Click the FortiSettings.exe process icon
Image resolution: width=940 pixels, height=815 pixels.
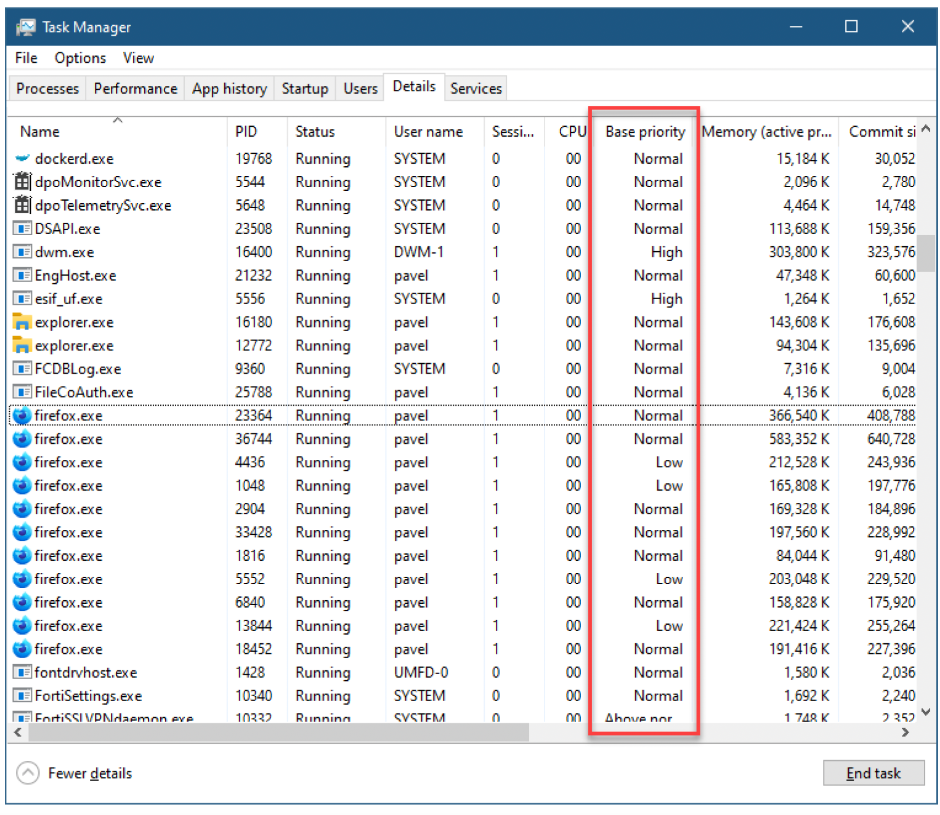click(x=22, y=696)
